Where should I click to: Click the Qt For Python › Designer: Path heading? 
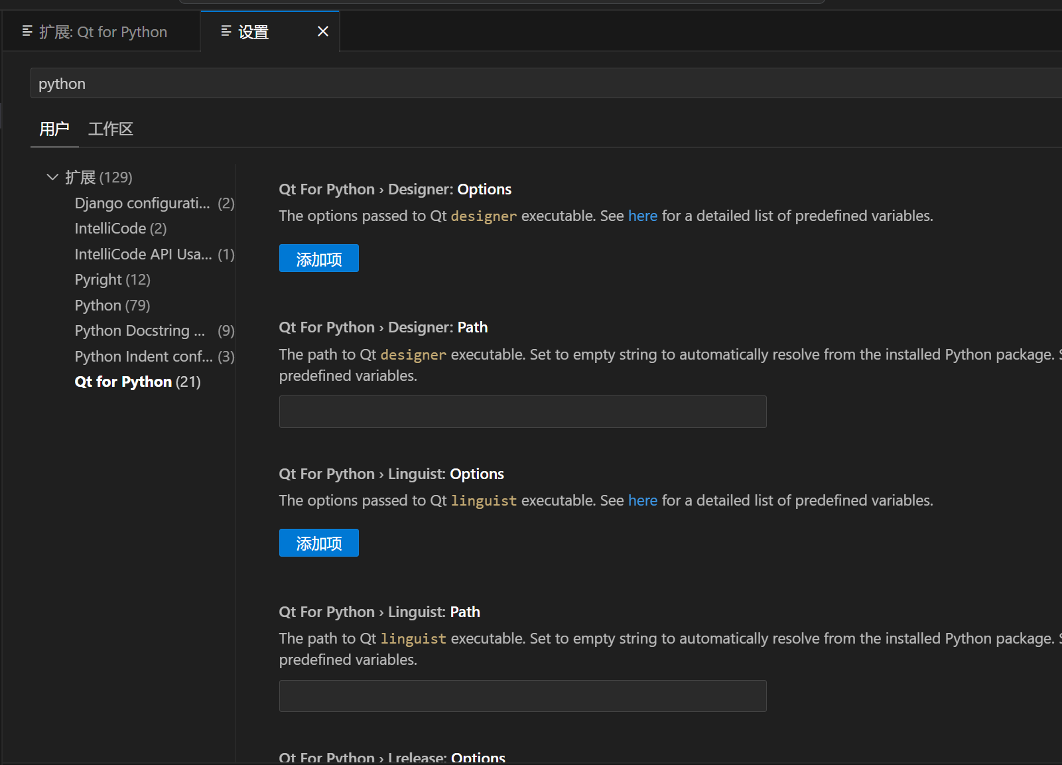point(383,327)
